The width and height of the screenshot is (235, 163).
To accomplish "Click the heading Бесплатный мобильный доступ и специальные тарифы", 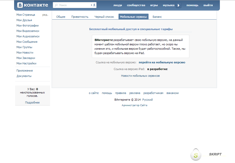I will pyautogui.click(x=131, y=29).
